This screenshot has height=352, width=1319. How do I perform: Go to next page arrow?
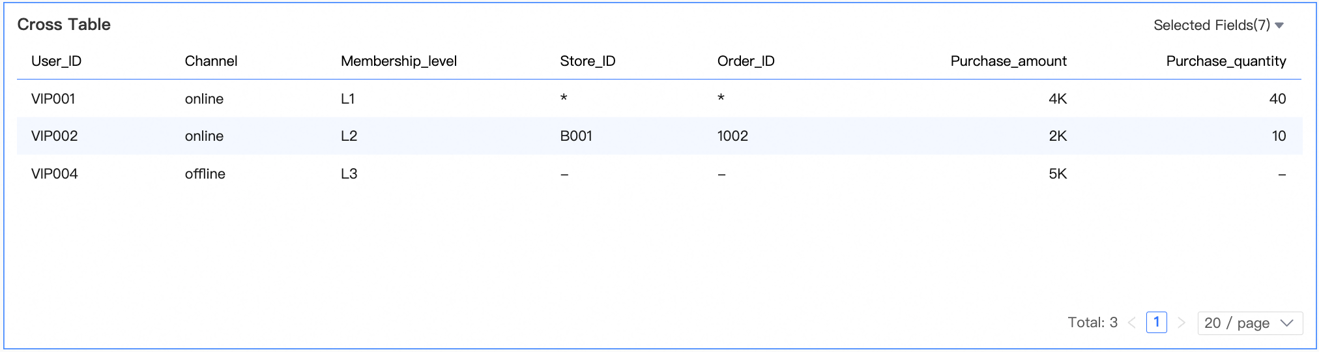point(1181,323)
